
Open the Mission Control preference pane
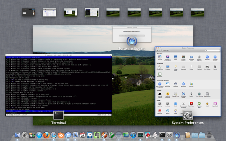pyautogui.click(x=183, y=58)
